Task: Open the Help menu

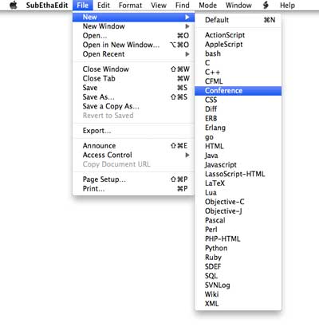Action: (287, 5)
